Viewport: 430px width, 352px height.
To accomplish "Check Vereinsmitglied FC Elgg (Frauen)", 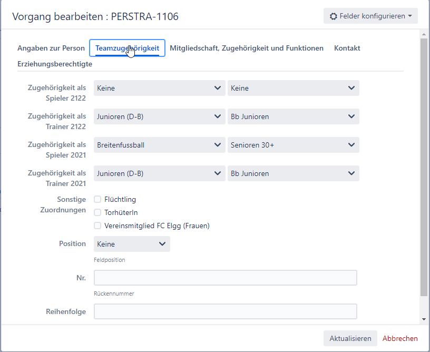I will click(x=97, y=226).
